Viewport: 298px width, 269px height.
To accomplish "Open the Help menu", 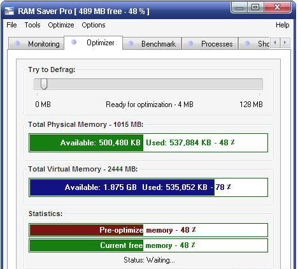I will (x=282, y=25).
